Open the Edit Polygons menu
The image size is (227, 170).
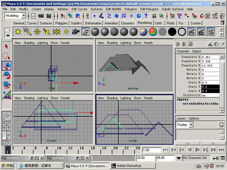149,9
